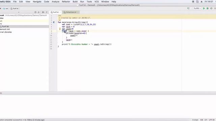Click the run gutter Kotlin icon beside main
This screenshot has width=216, height=121.
point(54,22)
